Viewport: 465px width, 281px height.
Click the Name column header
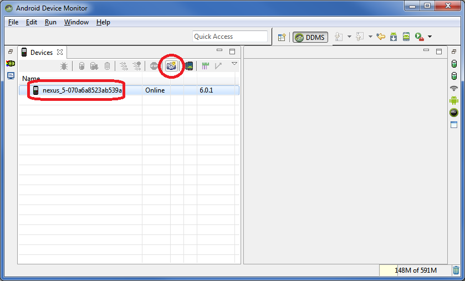pos(31,79)
